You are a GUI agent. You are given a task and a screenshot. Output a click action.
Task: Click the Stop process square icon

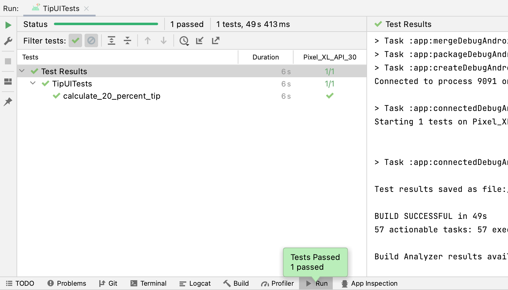pos(8,61)
